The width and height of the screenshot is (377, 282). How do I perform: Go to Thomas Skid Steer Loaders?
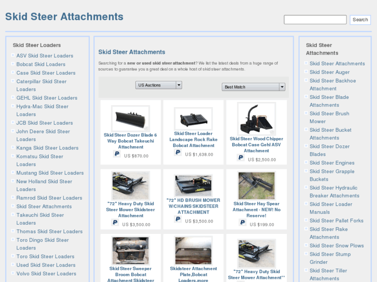(50, 231)
